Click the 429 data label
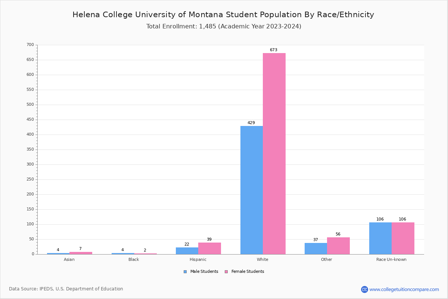Image resolution: width=448 pixels, height=299 pixels. point(251,123)
